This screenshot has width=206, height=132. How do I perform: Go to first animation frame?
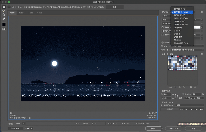182,109
